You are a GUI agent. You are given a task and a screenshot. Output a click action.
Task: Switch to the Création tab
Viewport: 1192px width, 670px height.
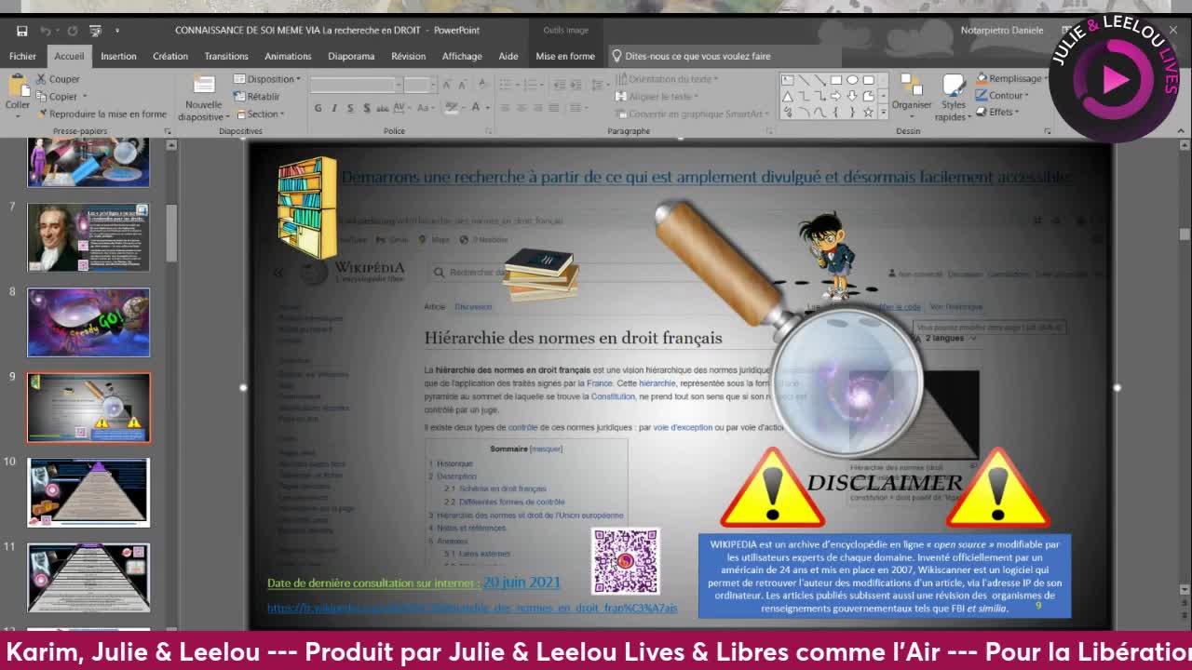pyautogui.click(x=170, y=56)
